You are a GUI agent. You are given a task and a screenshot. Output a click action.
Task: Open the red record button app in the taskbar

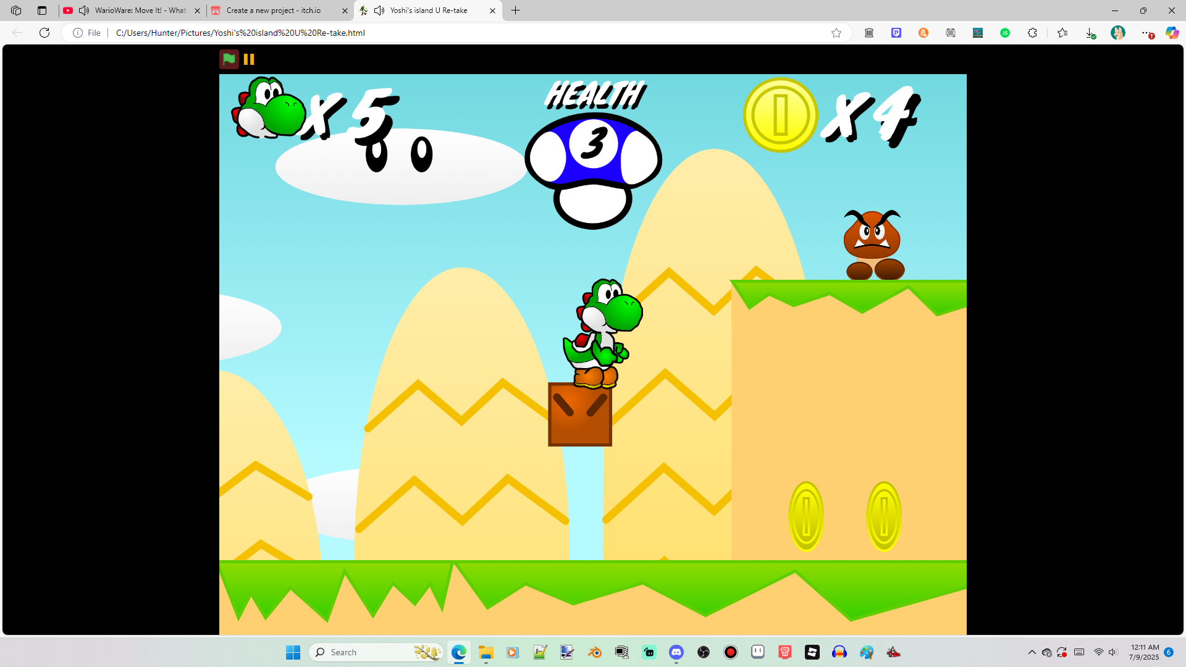coord(731,652)
